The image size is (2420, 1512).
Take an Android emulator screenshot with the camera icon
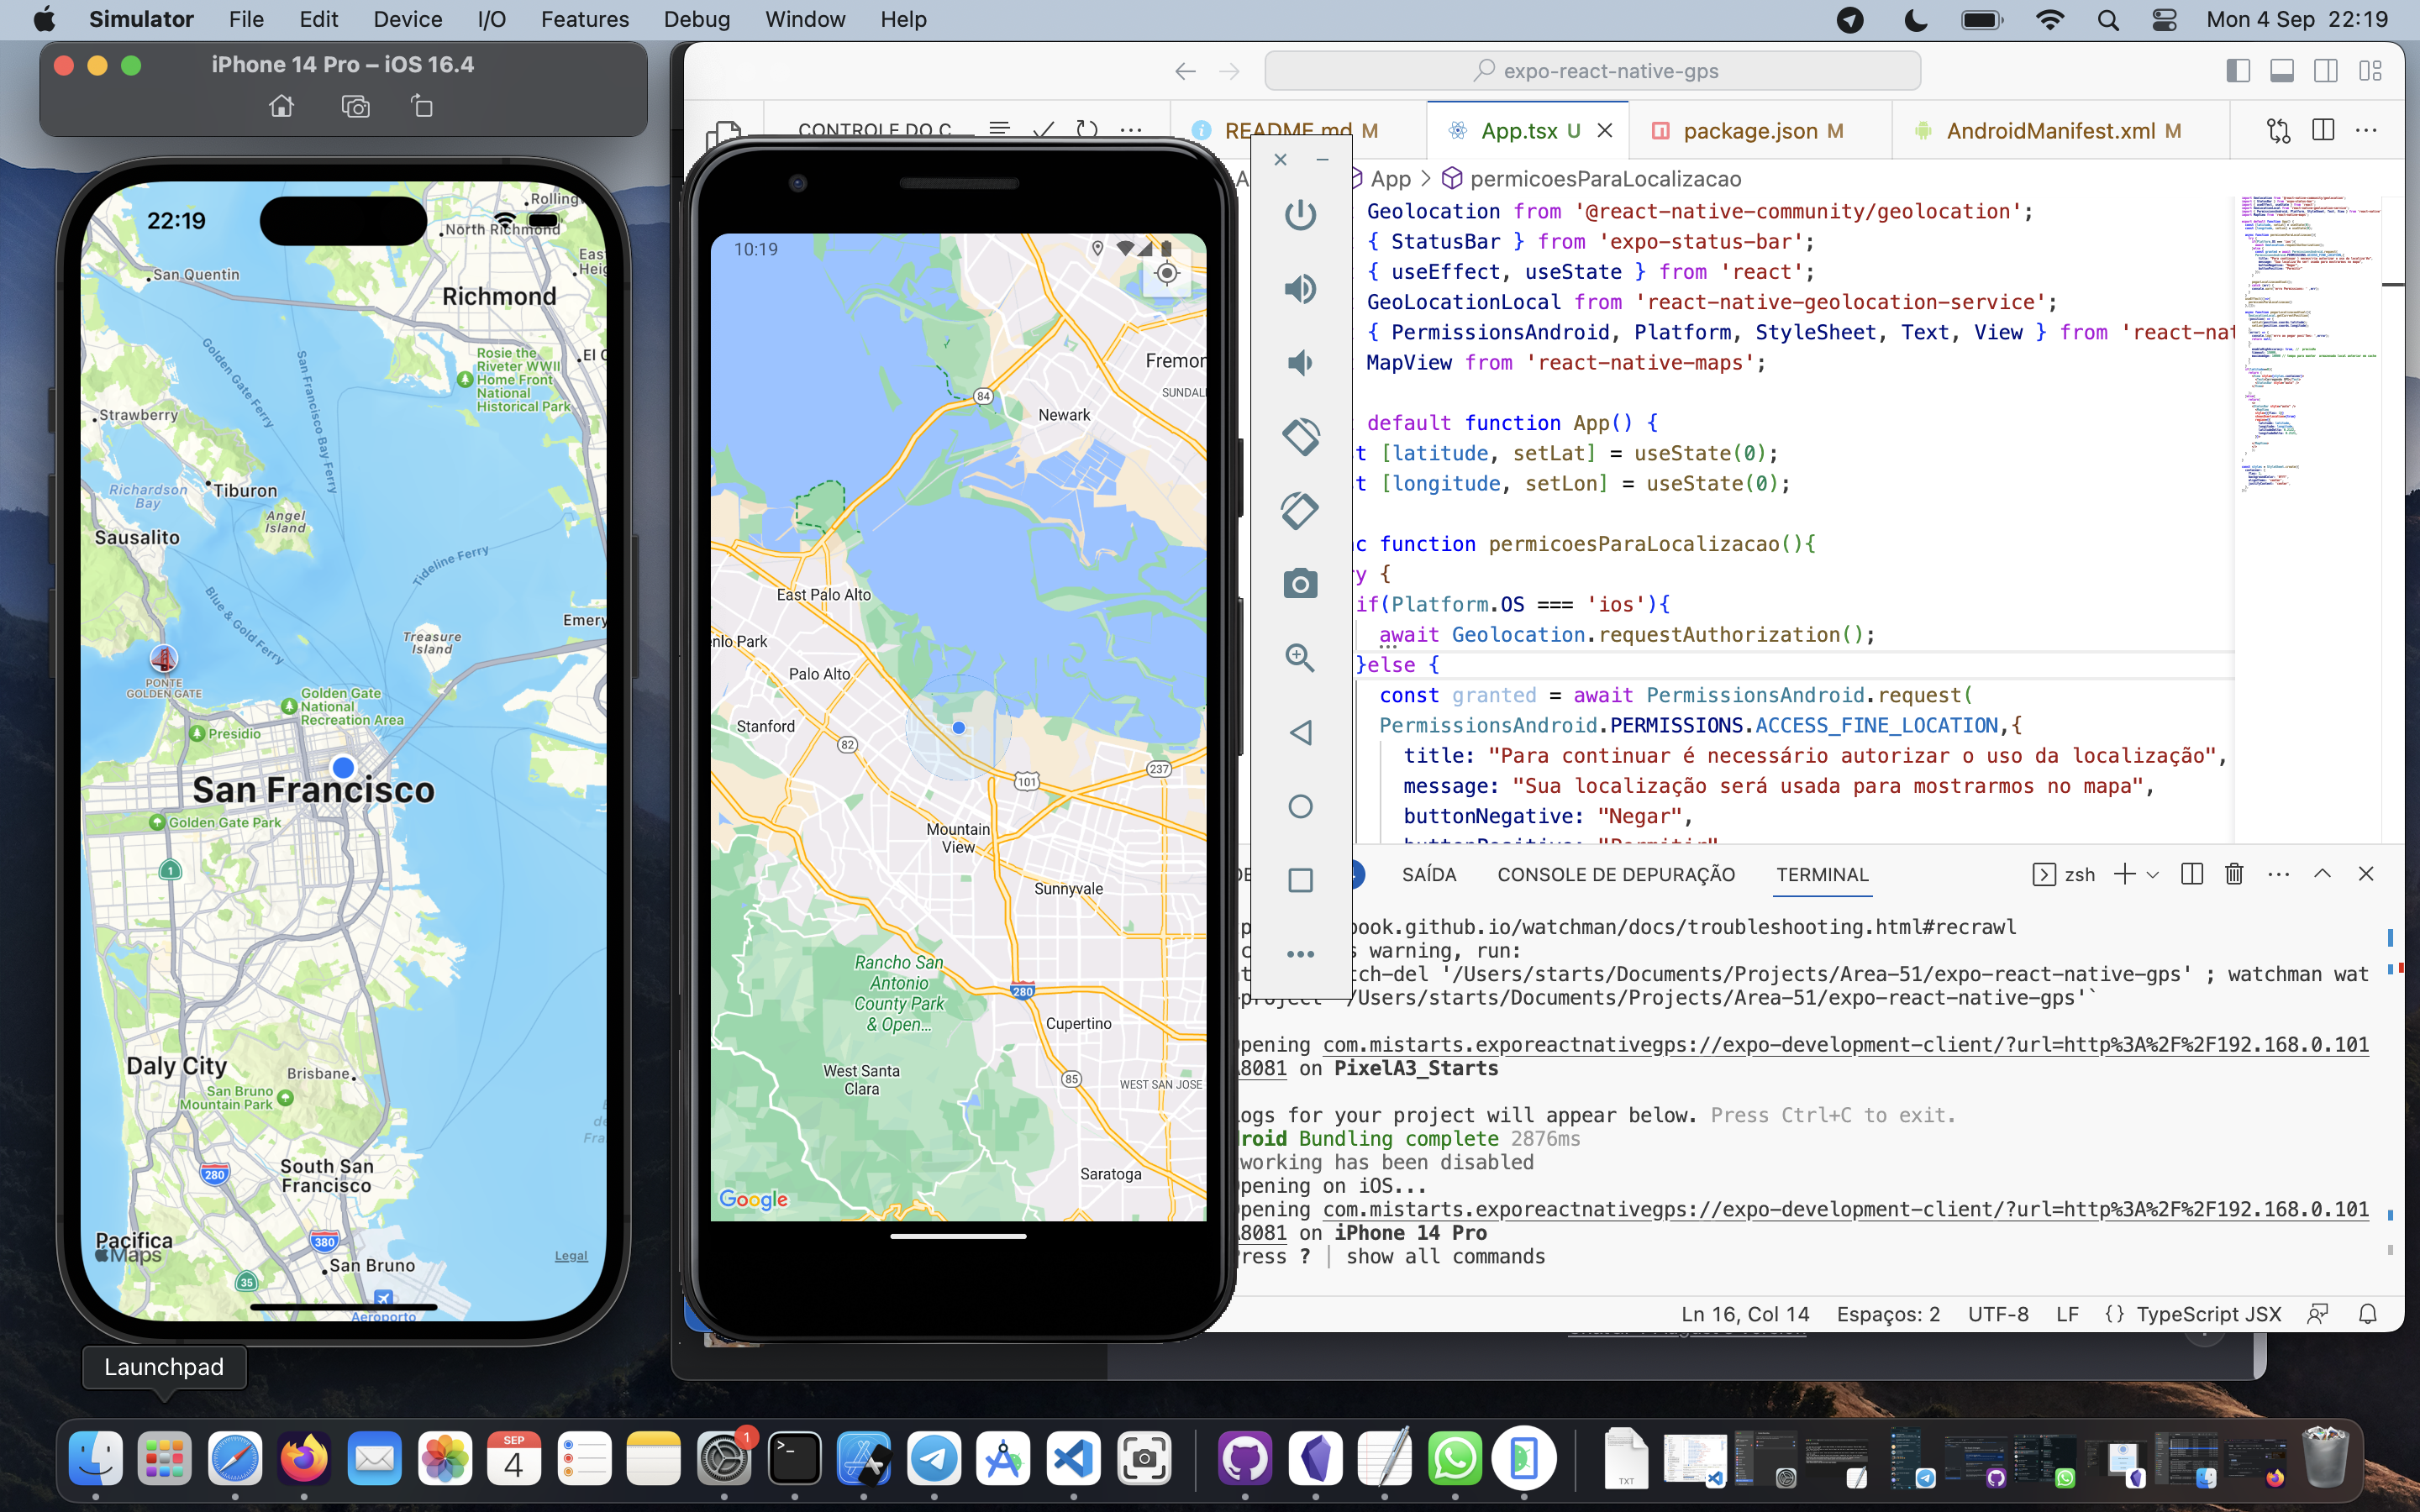coord(1300,584)
